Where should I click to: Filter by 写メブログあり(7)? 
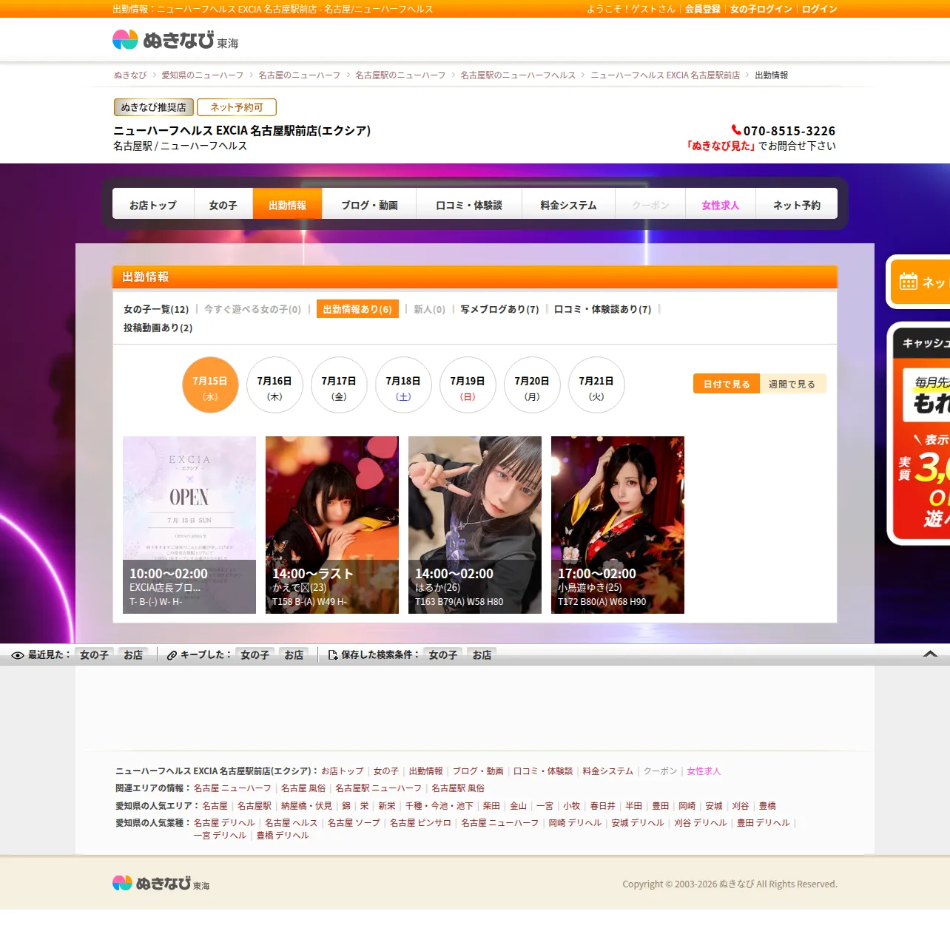(499, 309)
